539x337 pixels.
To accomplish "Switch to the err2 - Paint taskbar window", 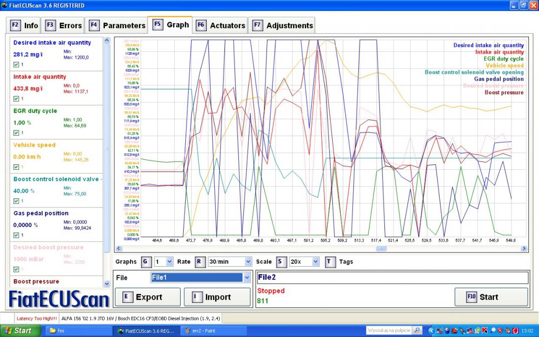I will (x=213, y=331).
